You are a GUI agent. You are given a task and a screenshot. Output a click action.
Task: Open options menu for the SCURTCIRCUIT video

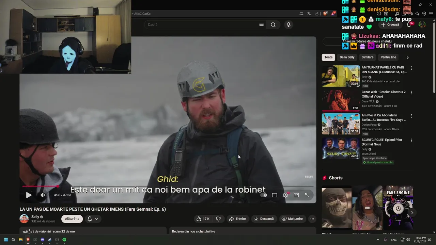click(x=411, y=141)
